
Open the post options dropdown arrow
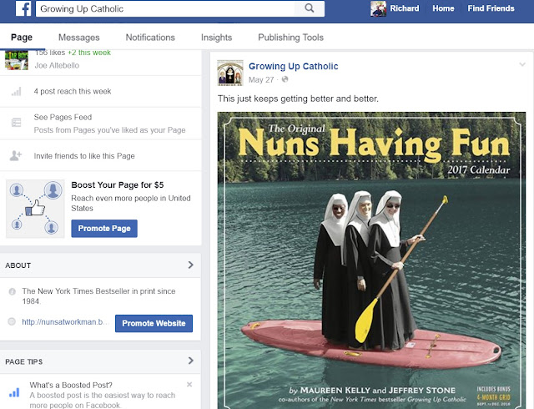coord(522,64)
